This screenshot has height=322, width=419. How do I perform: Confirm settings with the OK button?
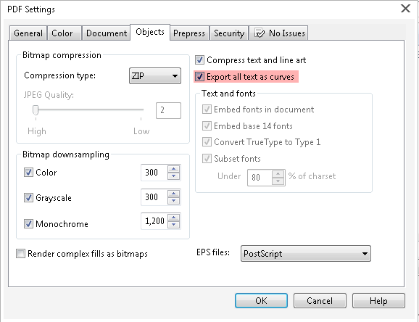point(261,300)
